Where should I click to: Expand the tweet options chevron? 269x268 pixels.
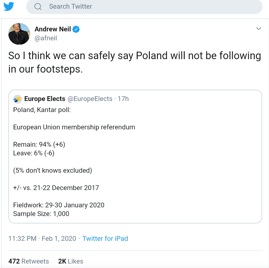tap(259, 29)
